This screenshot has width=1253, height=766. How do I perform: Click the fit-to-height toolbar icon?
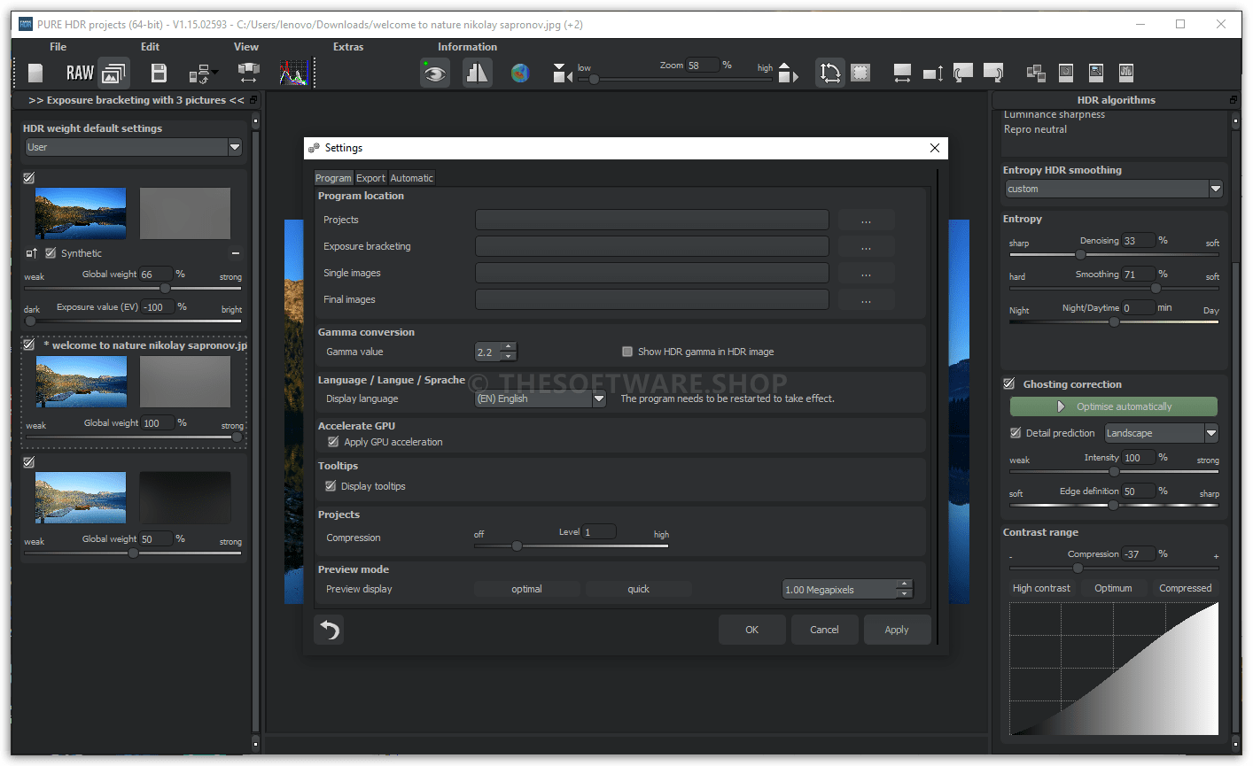[x=933, y=73]
